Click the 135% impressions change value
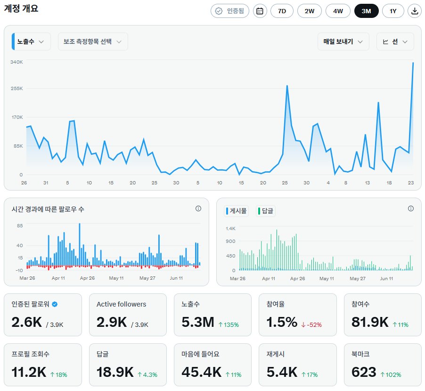This screenshot has height=391, width=425. click(229, 325)
